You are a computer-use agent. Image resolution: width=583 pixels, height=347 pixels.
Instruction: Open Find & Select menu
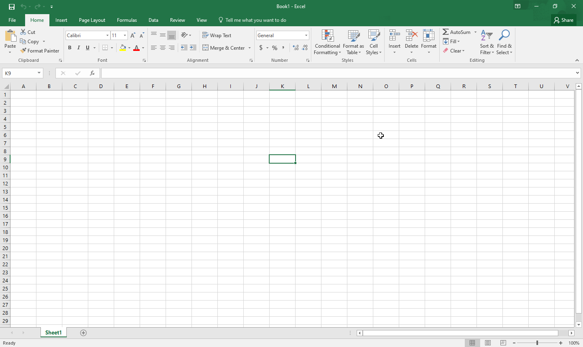point(504,42)
